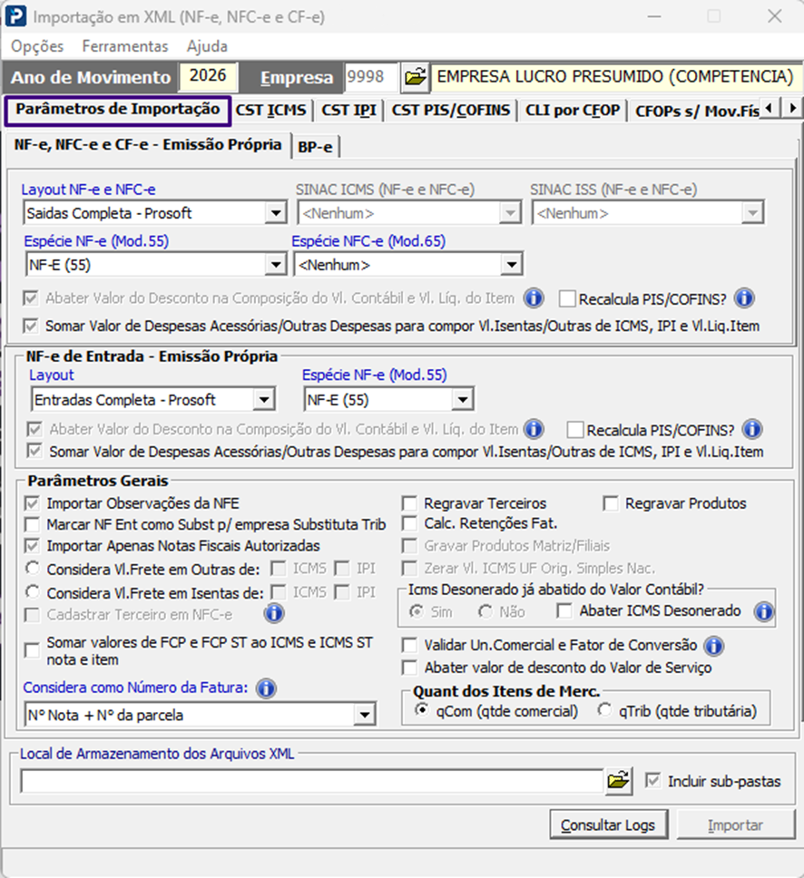Open Espécie NF-e (Mod.55) dropdown in Emissão Própria tab
804x878 pixels.
156,264
